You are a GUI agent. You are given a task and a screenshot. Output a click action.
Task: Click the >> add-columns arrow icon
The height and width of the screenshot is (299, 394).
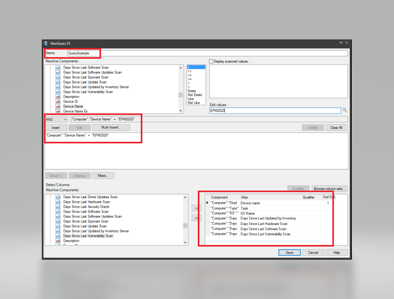(x=196, y=208)
